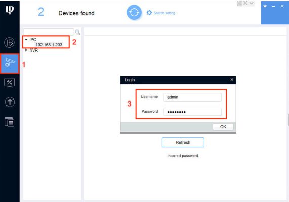Image resolution: width=289 pixels, height=202 pixels.
Task: Open the building template sidebar icon
Action: 10,122
